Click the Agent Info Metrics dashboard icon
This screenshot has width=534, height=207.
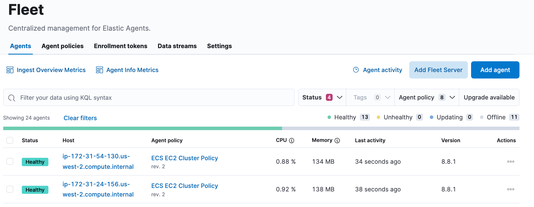click(99, 70)
